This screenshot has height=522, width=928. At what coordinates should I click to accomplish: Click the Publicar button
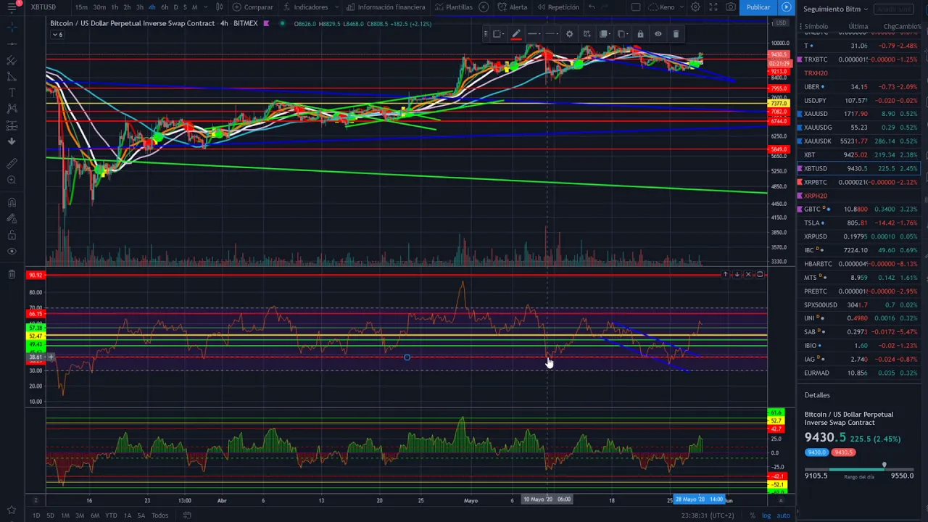click(x=758, y=7)
